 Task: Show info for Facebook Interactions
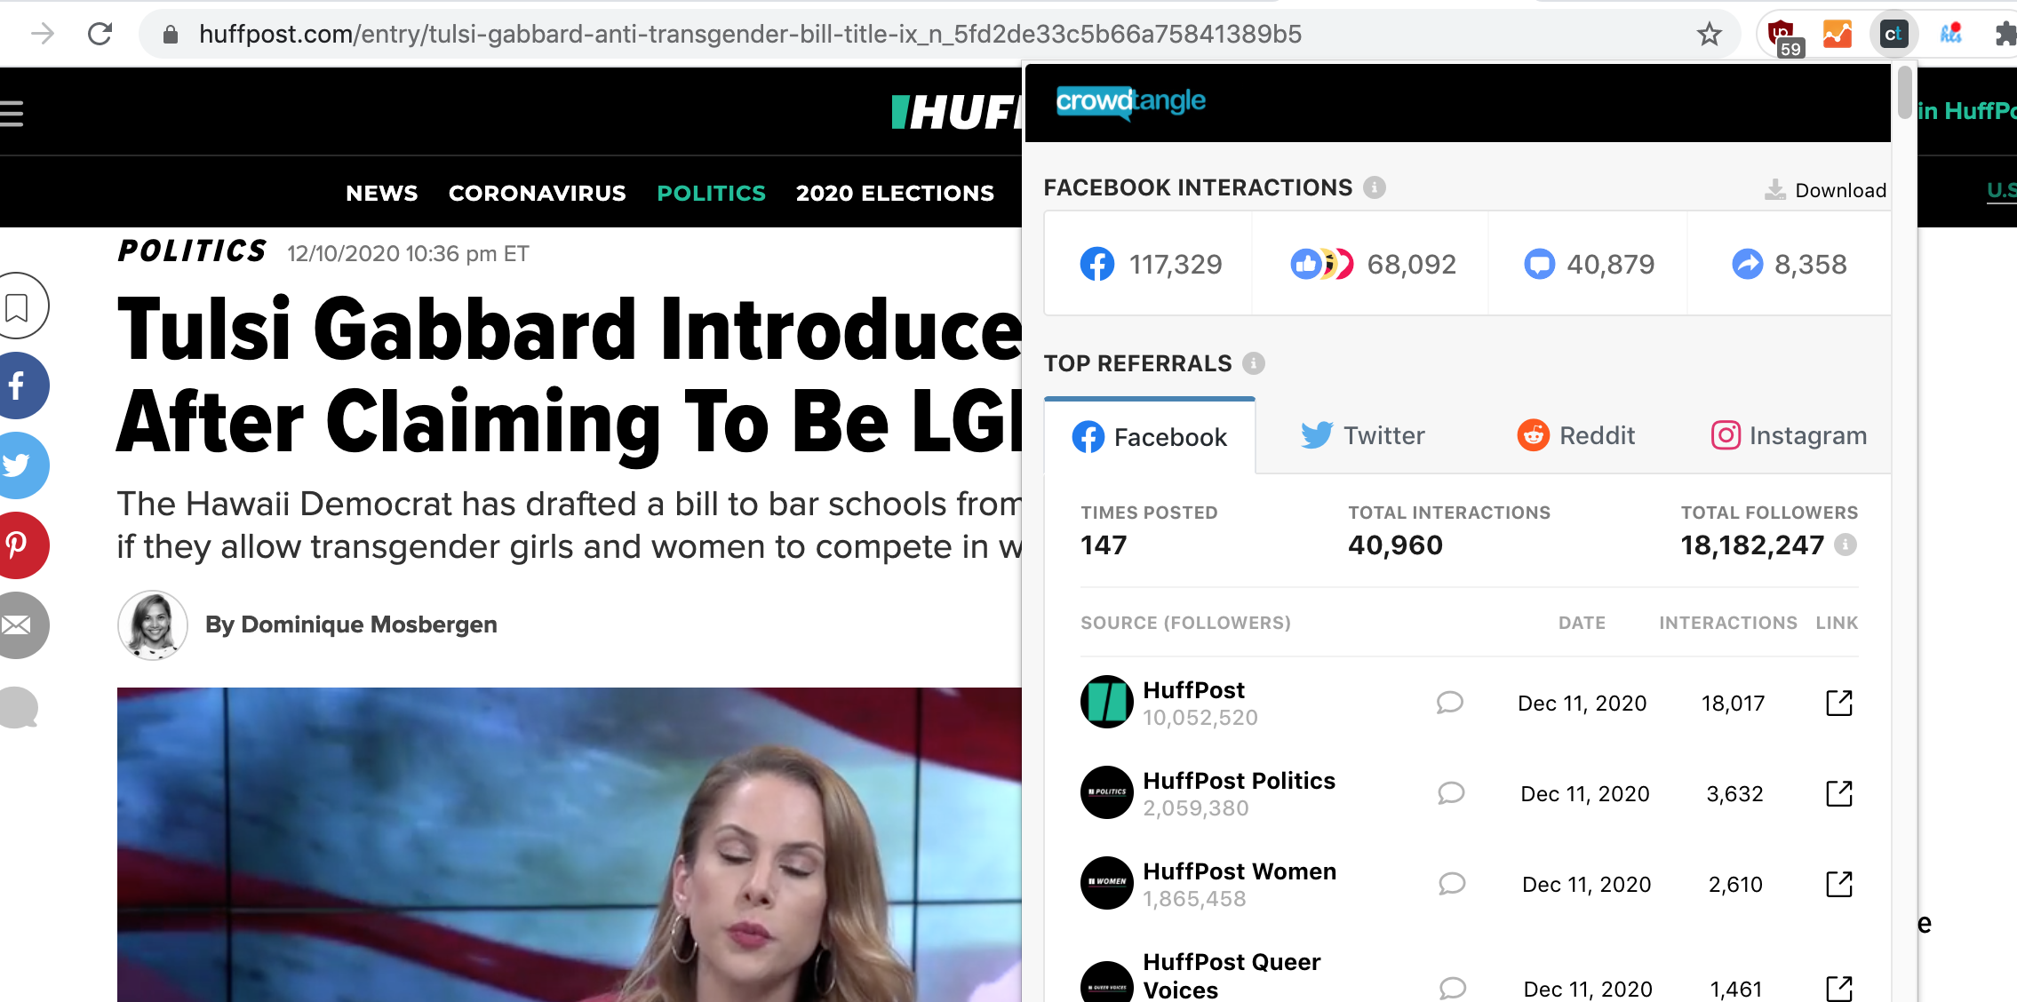coord(1374,187)
